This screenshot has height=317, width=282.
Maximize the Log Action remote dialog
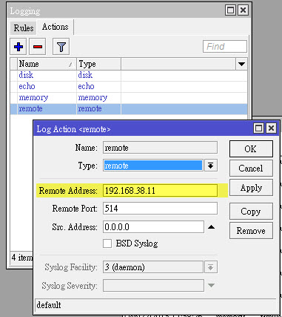pos(258,128)
